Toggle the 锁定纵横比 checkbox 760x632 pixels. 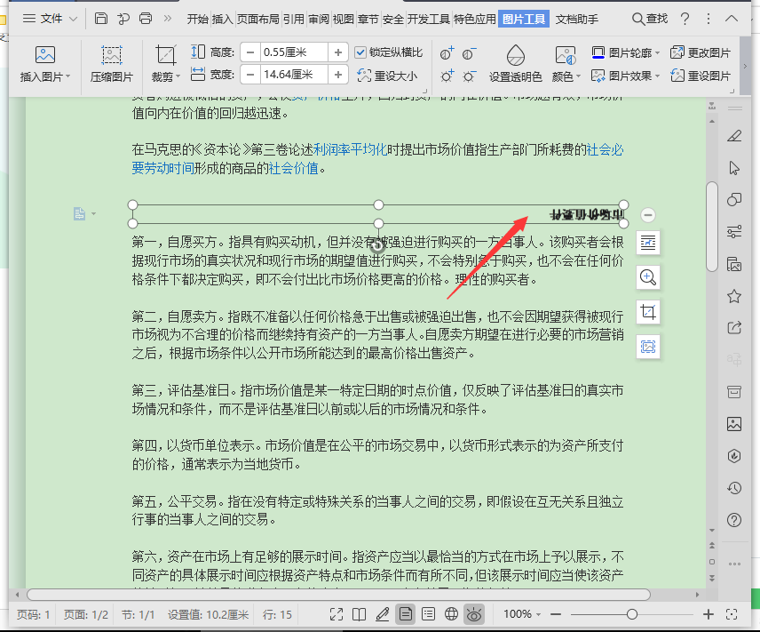click(x=360, y=52)
